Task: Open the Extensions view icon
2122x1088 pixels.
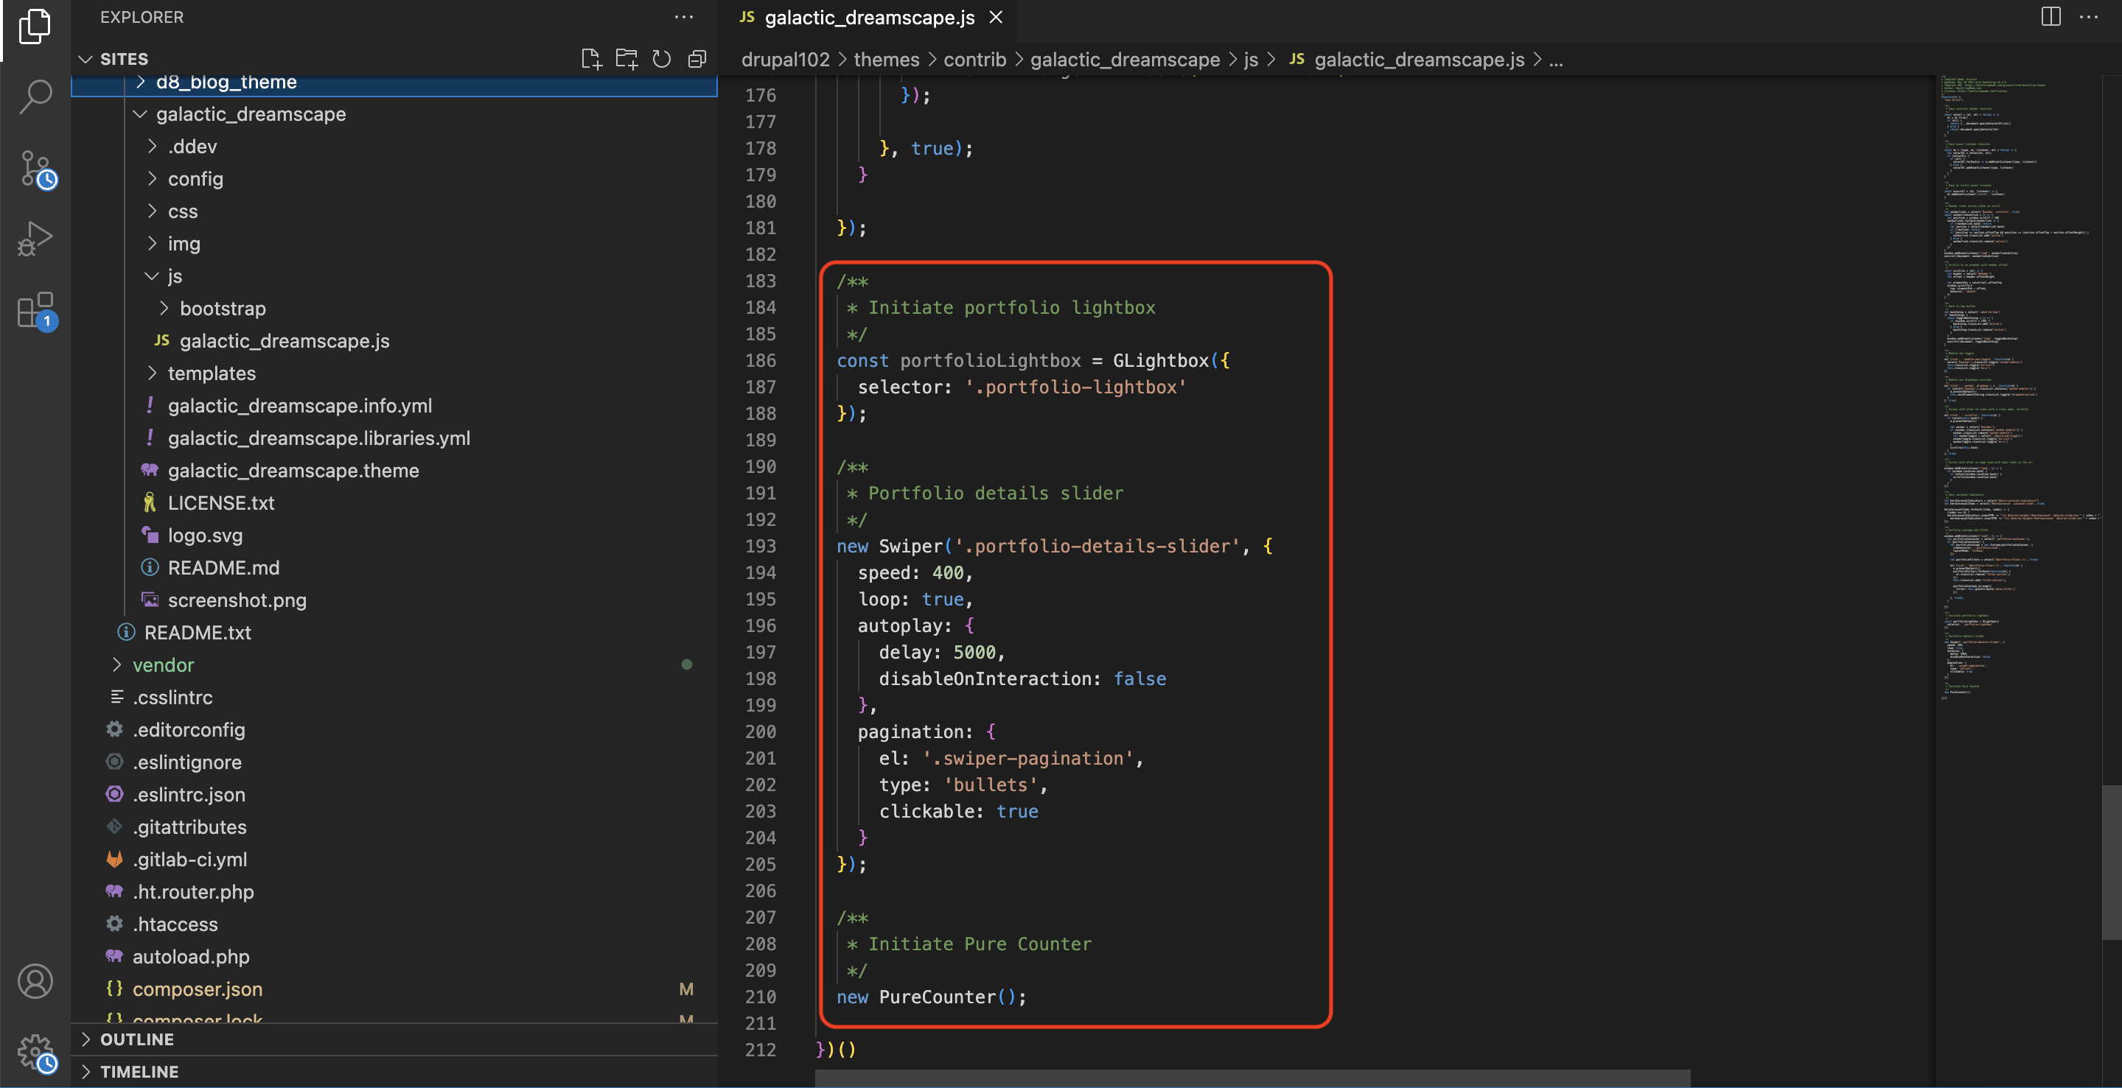Action: tap(35, 310)
